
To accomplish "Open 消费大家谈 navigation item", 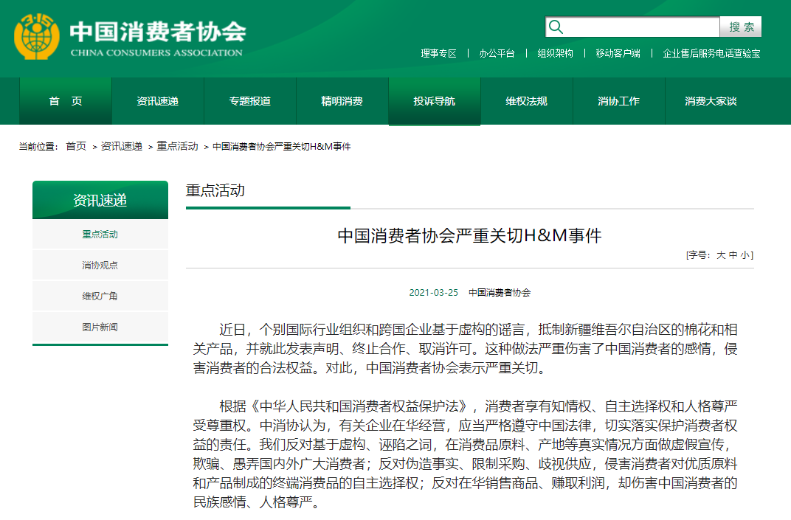I will pyautogui.click(x=711, y=101).
